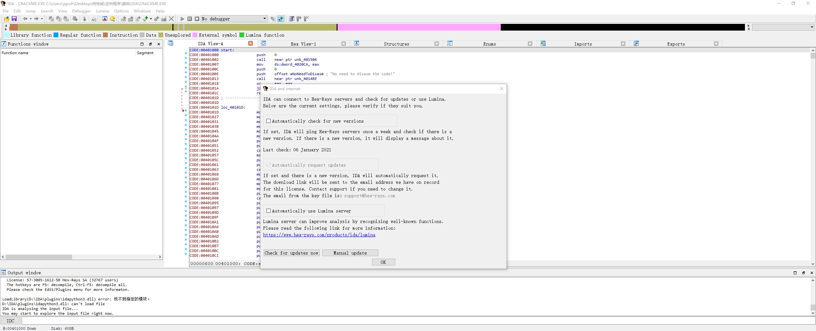Start the process with the play icon
This screenshot has height=331, width=816.
(x=182, y=19)
